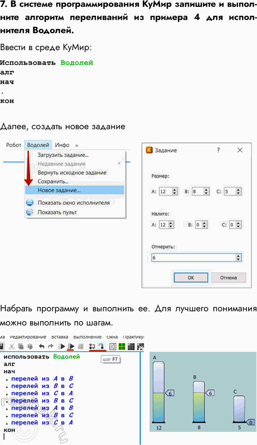Click the highlighted step F7 icon
Viewport: 257px width, 445px height.
pos(101,346)
